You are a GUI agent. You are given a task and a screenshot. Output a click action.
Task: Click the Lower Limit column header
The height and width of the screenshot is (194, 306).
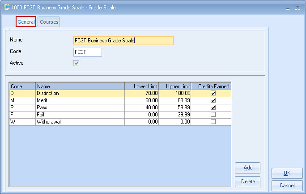[x=142, y=86]
